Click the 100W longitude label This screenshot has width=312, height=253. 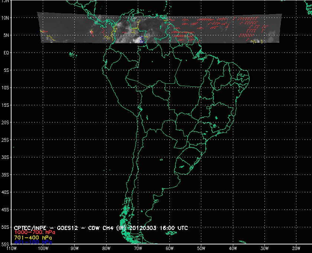[x=43, y=249]
